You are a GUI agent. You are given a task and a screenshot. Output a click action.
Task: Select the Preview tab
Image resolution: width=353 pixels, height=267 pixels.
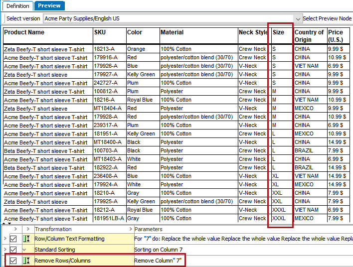[x=49, y=5]
